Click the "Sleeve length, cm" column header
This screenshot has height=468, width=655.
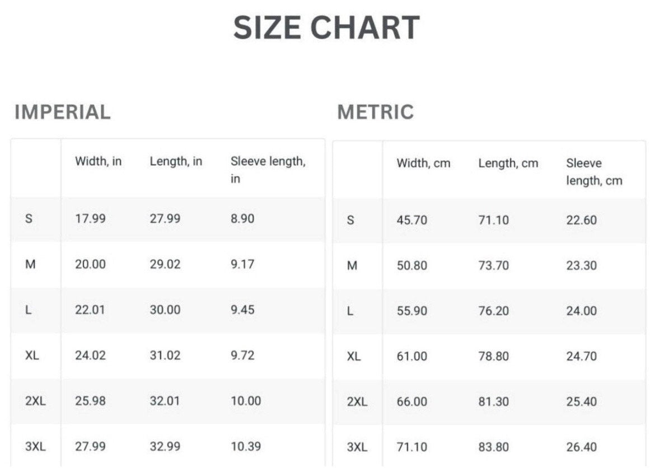(593, 172)
